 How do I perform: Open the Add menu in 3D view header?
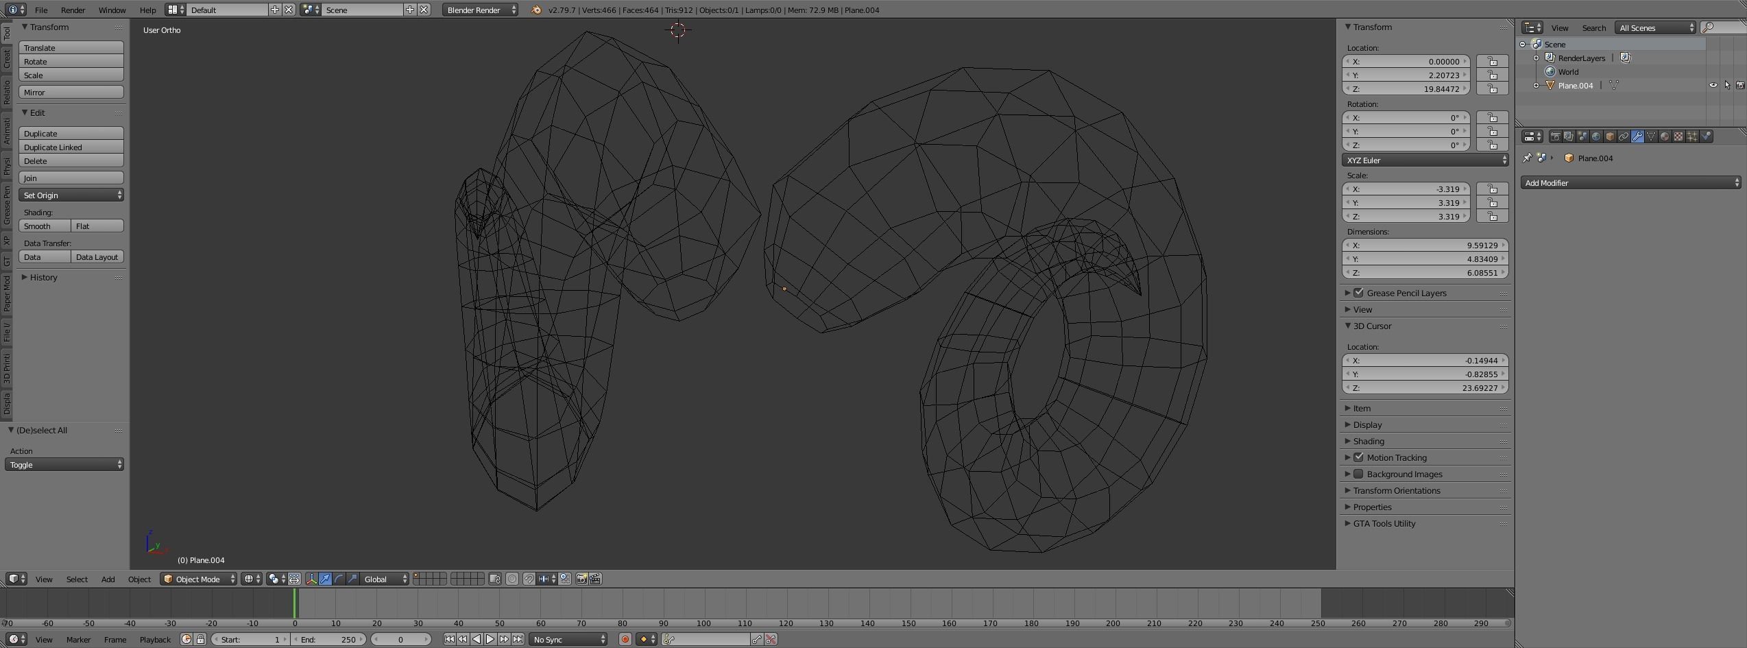pos(108,579)
